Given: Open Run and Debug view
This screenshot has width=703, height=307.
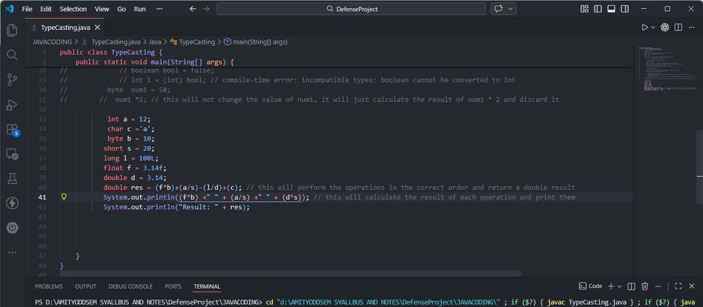Looking at the screenshot, I should coord(12,105).
